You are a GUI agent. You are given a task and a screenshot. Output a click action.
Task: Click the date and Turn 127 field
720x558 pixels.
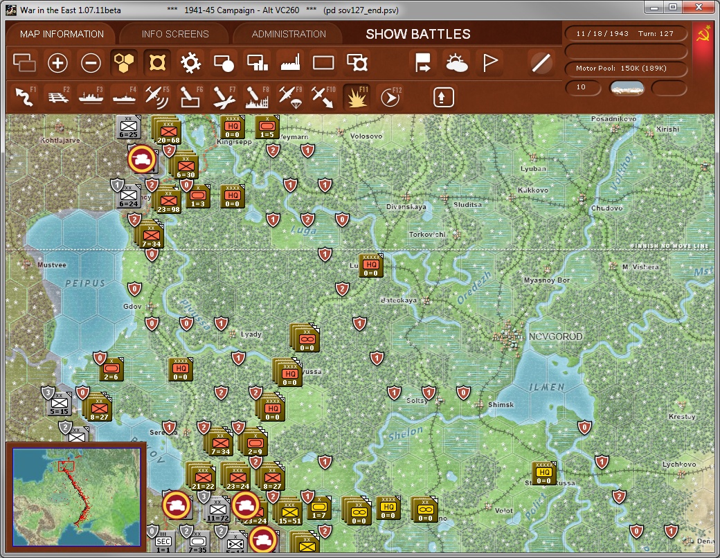625,33
